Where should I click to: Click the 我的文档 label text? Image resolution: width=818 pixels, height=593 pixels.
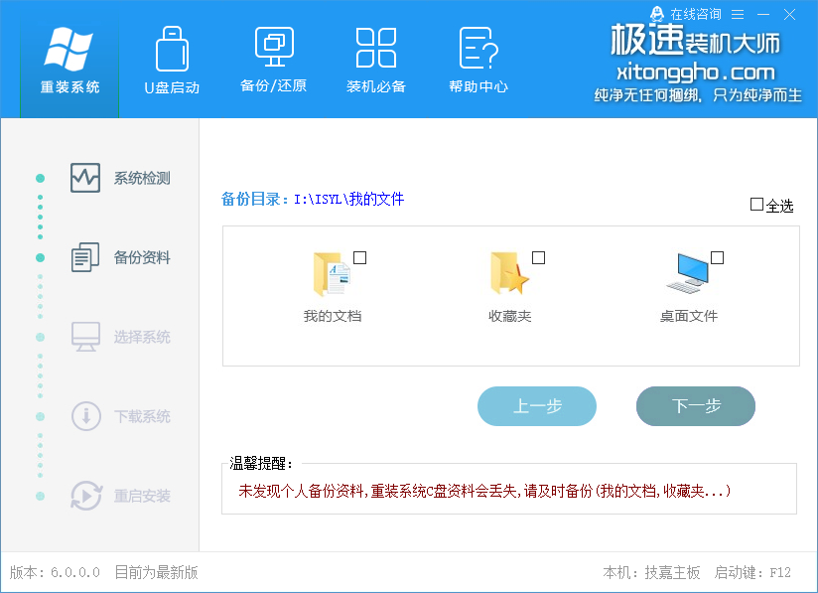coord(333,316)
